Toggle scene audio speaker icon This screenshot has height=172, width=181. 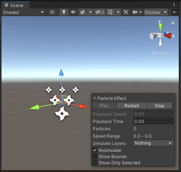pyautogui.click(x=73, y=12)
